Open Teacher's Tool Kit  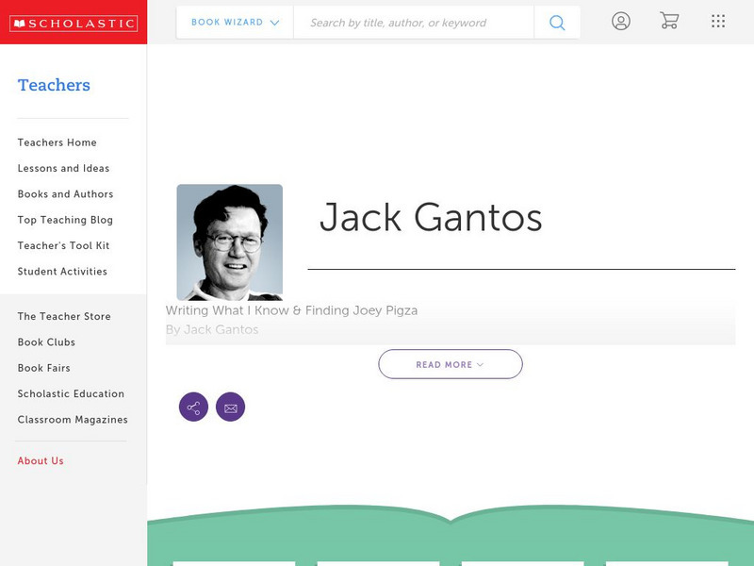(61, 245)
